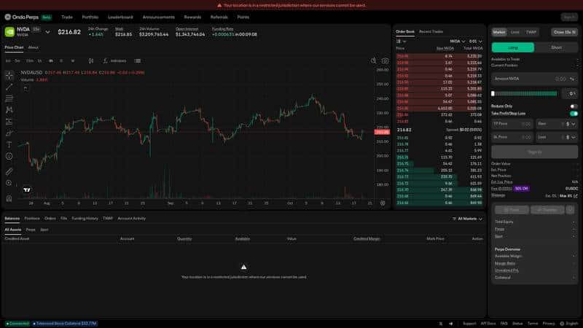Viewport: 583px width, 328px height.
Task: Click the TradingView logo on the chart
Action: click(27, 190)
